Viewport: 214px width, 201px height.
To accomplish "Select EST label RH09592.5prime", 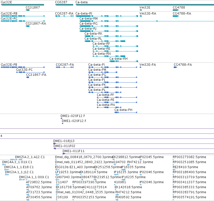I will pyautogui.click(x=128, y=197).
